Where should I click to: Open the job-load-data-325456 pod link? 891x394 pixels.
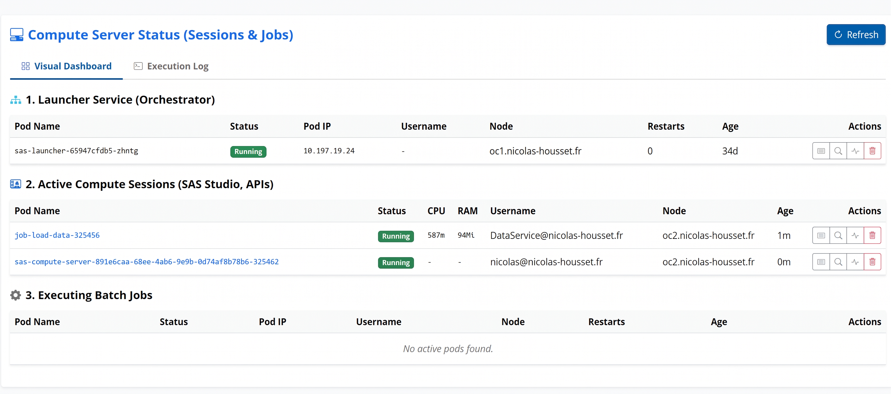[x=57, y=235]
